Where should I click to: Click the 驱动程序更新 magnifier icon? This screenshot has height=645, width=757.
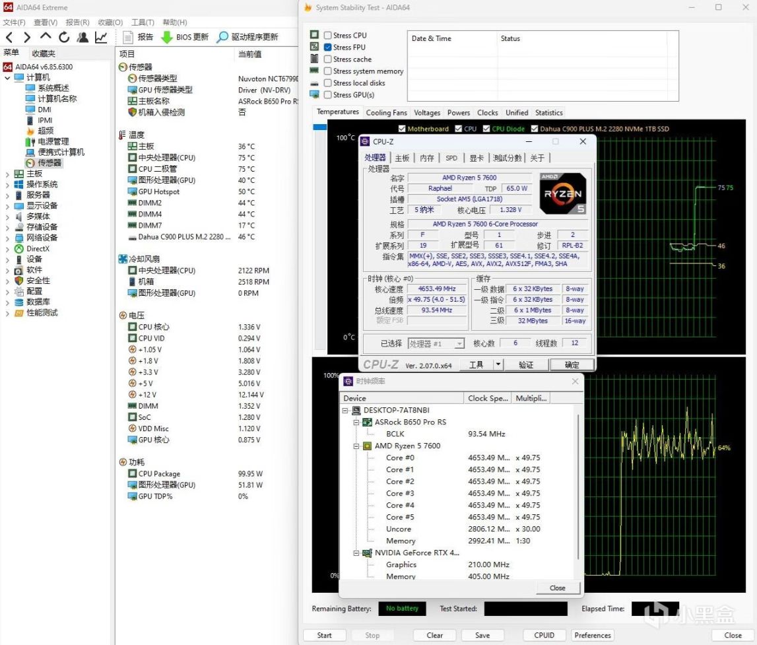pyautogui.click(x=222, y=38)
